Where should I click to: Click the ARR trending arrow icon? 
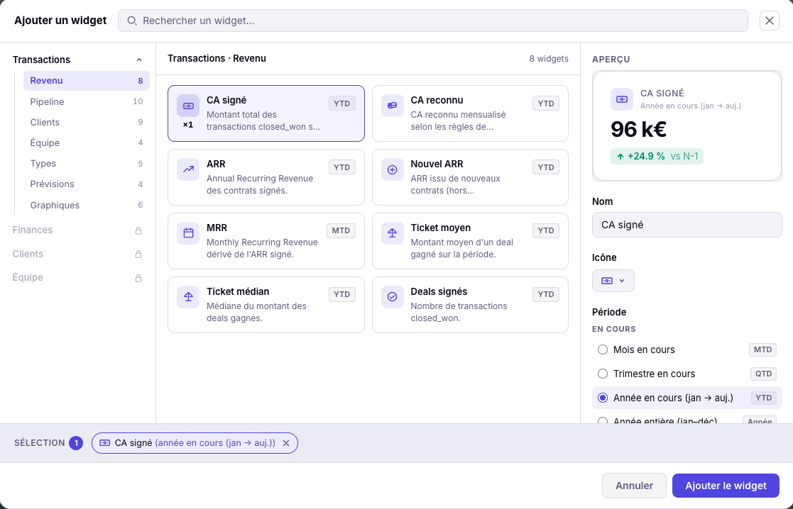coord(188,169)
